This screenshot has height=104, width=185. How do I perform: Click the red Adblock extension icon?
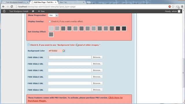tap(170, 7)
